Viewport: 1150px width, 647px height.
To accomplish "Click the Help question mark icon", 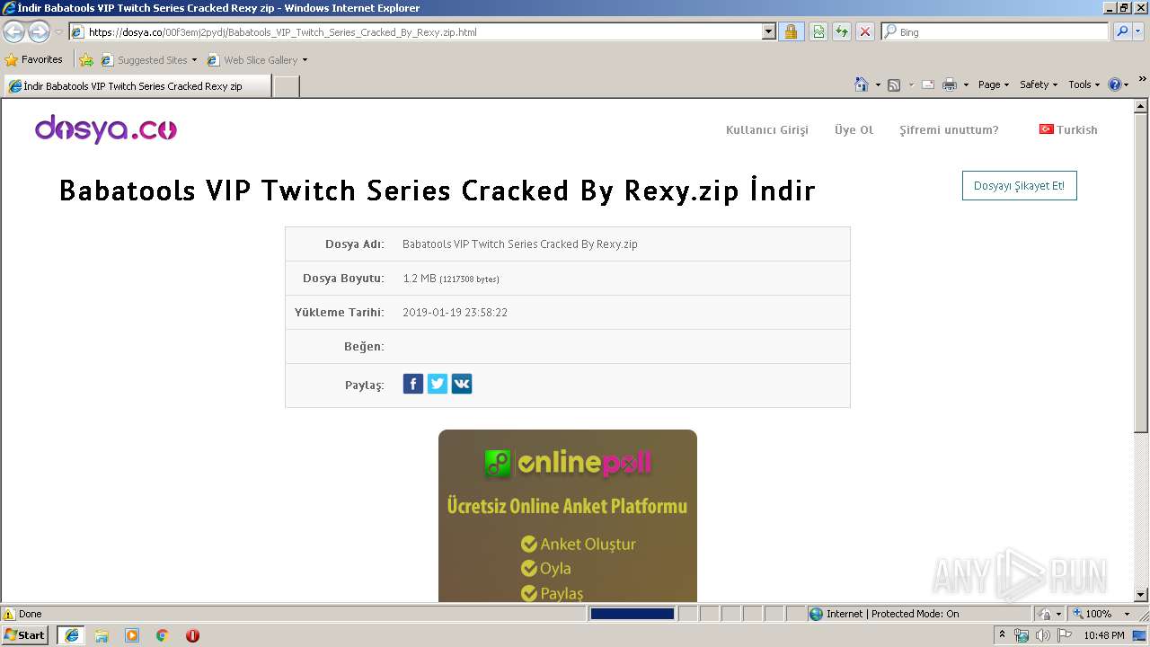I will 1115,84.
